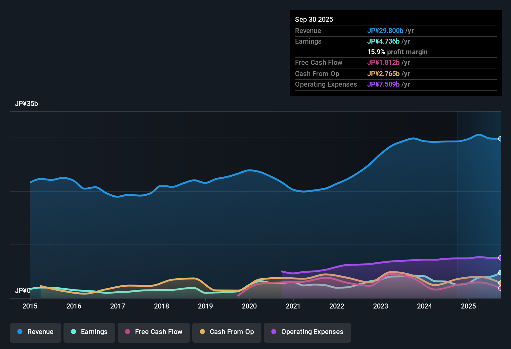Click the purple Operating Expenses endpoint marker

click(x=500, y=258)
